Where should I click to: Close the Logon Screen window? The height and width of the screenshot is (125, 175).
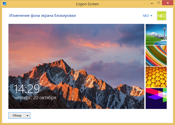(167, 3)
